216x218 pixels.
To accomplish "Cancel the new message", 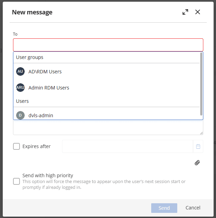I will [193, 208].
